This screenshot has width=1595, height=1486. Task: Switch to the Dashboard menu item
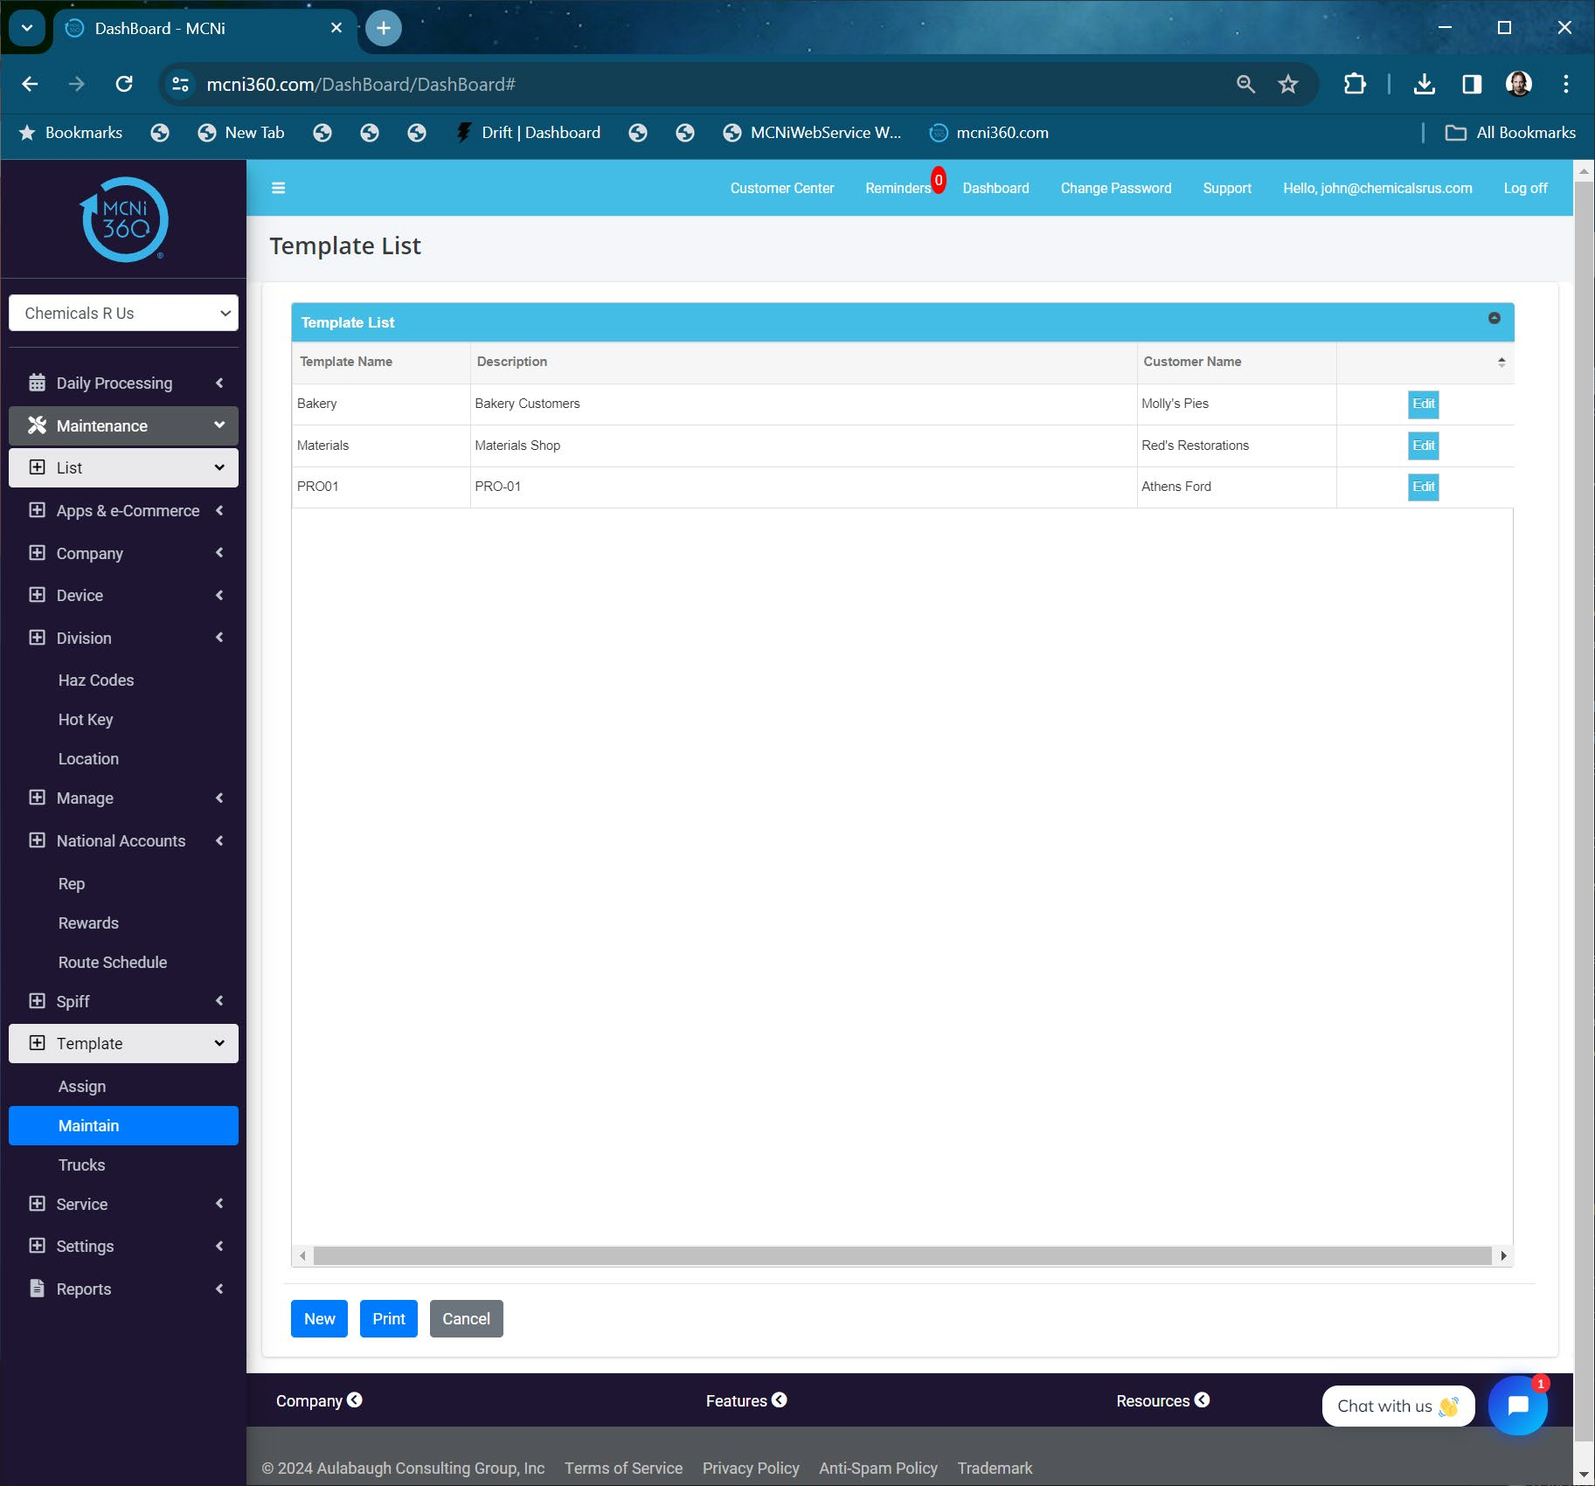(x=995, y=188)
